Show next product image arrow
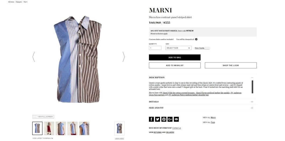Screen dimensions: 285x141 point(124,57)
